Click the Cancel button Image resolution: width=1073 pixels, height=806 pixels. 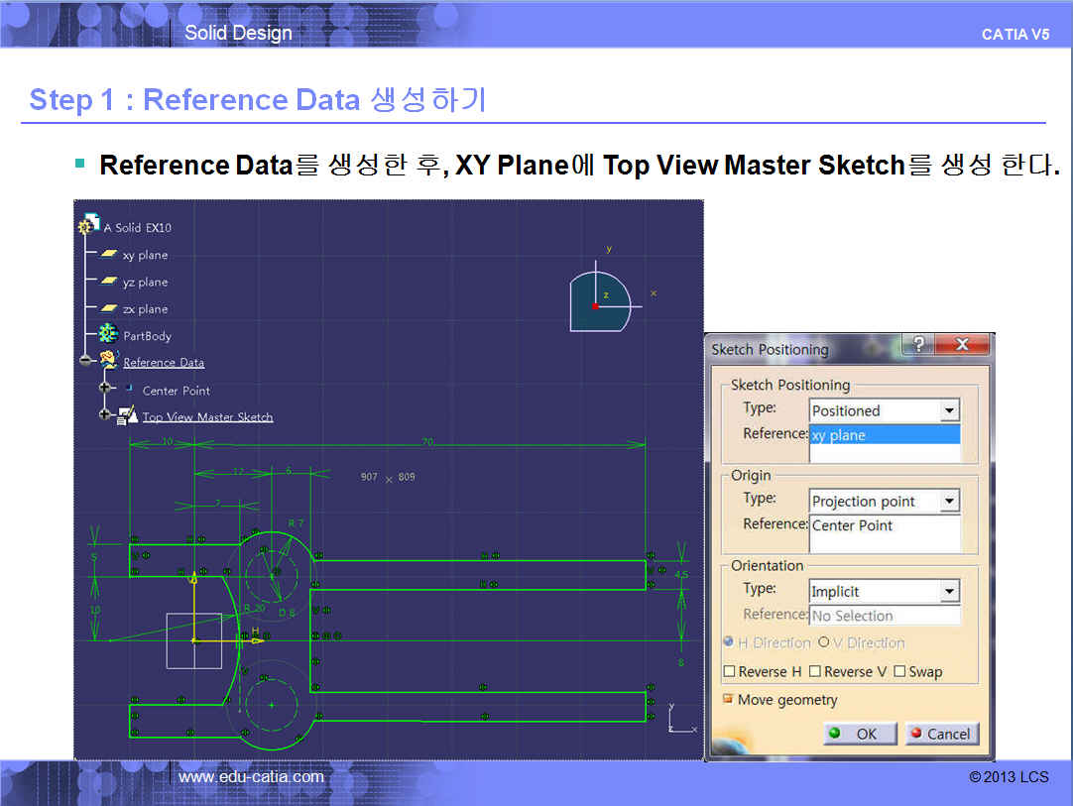[942, 734]
